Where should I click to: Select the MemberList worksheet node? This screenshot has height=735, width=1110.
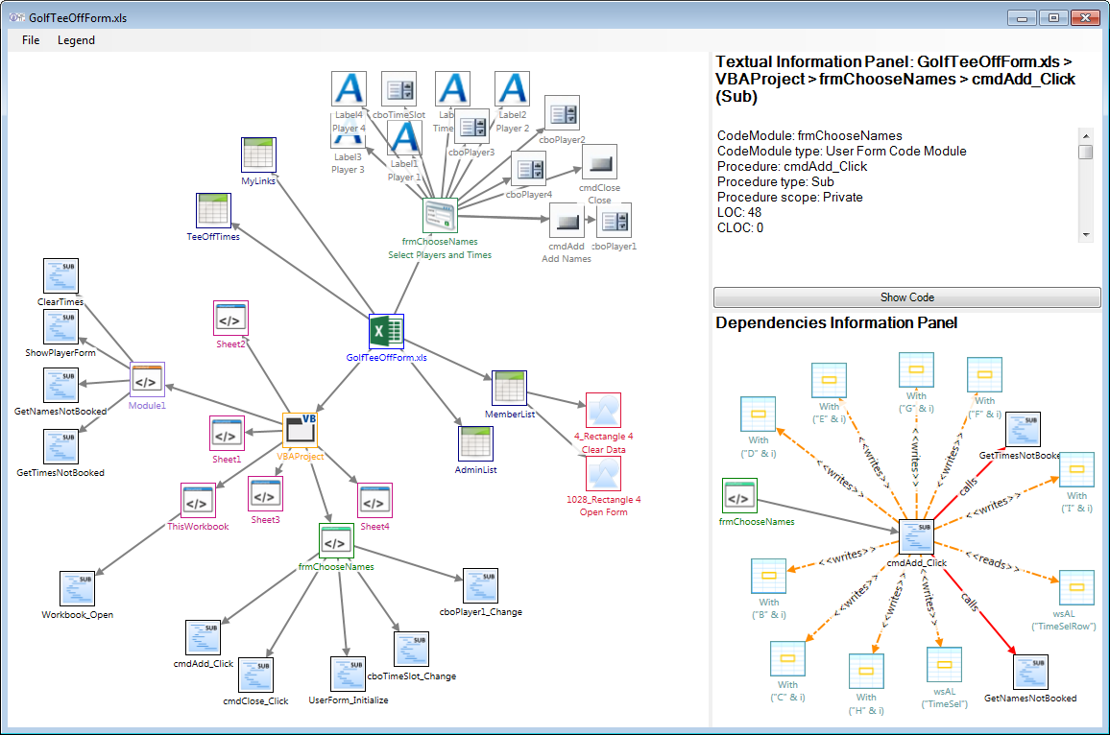509,388
